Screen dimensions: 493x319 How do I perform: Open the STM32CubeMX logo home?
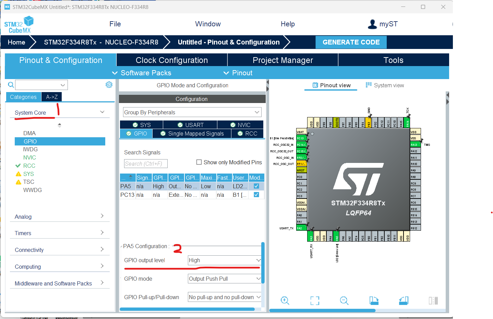tap(19, 25)
